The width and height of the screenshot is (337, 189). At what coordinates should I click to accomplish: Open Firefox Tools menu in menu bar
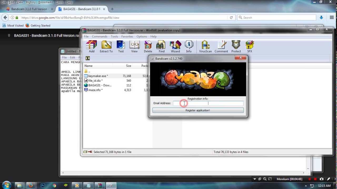60,2
